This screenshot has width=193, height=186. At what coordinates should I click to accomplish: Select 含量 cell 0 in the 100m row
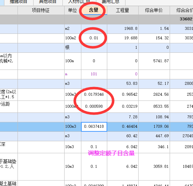point(94,61)
